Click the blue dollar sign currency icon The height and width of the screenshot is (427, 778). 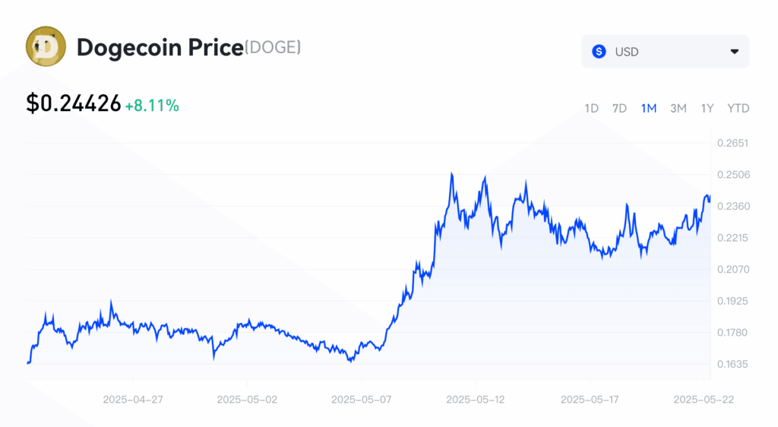click(x=599, y=52)
